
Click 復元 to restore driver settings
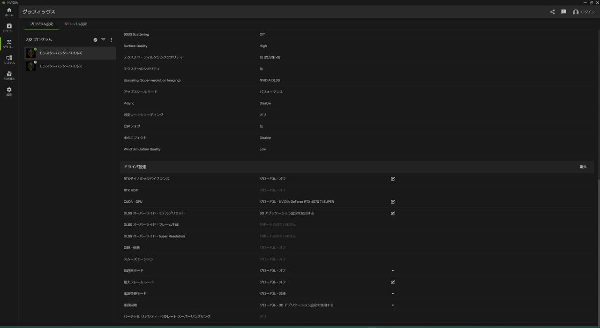pyautogui.click(x=583, y=166)
